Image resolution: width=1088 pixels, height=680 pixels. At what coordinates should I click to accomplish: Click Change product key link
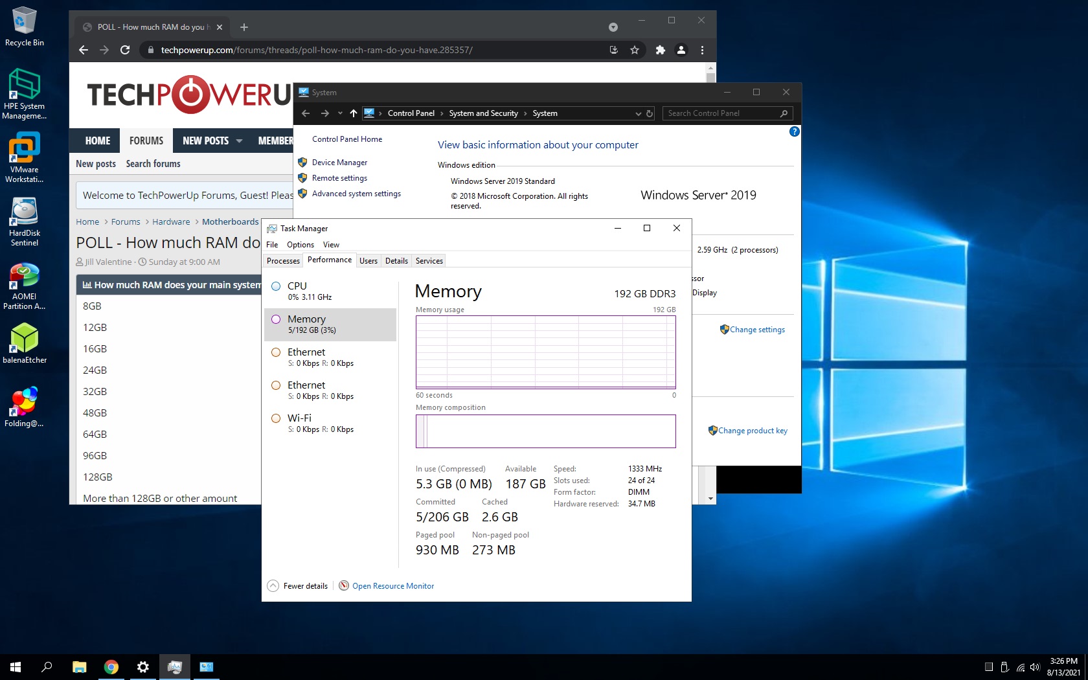[753, 431]
